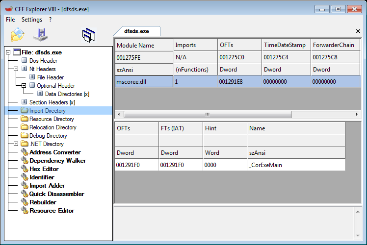The width and height of the screenshot is (367, 245).
Task: Click the Identifier gear icon
Action: pos(25,177)
